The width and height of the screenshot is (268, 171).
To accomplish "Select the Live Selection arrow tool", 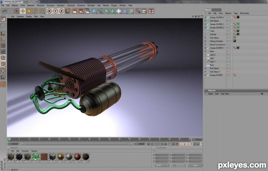I will pos(17,11).
